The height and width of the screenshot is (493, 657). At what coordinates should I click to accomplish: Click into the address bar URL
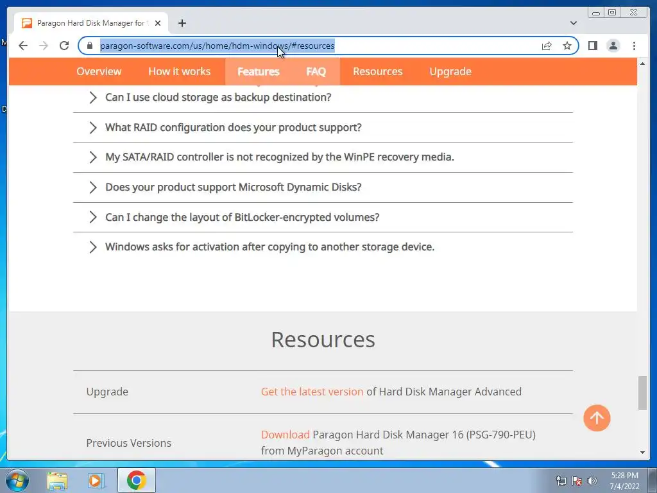coord(217,46)
